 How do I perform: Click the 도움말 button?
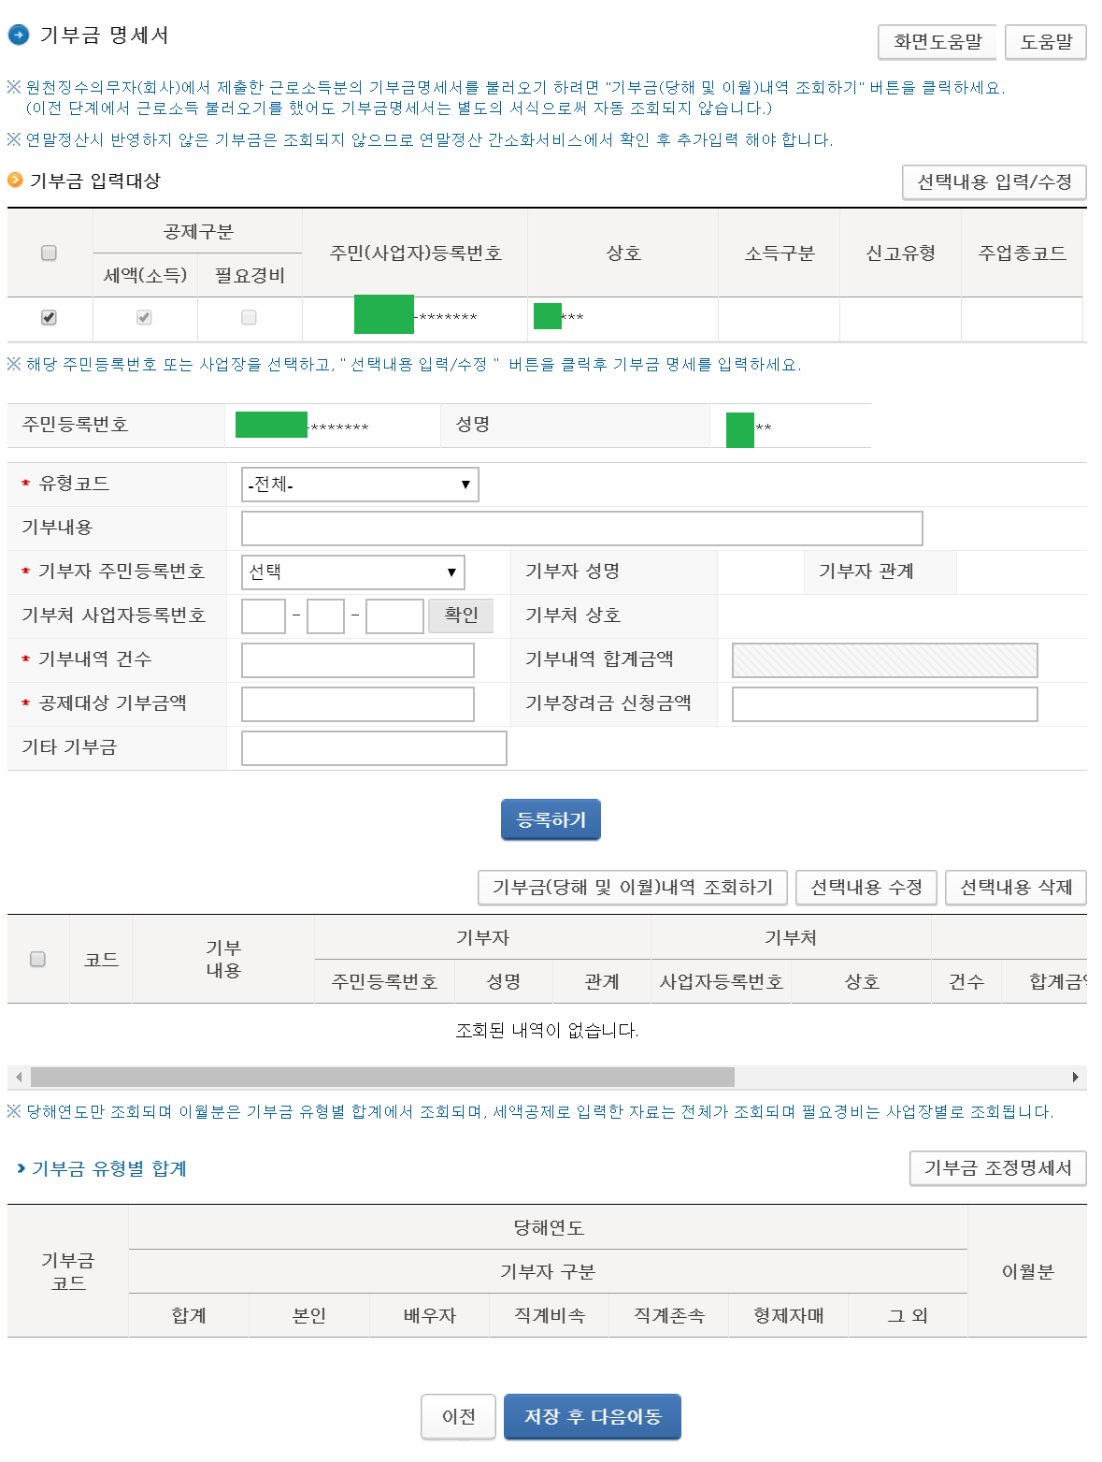click(x=1045, y=42)
